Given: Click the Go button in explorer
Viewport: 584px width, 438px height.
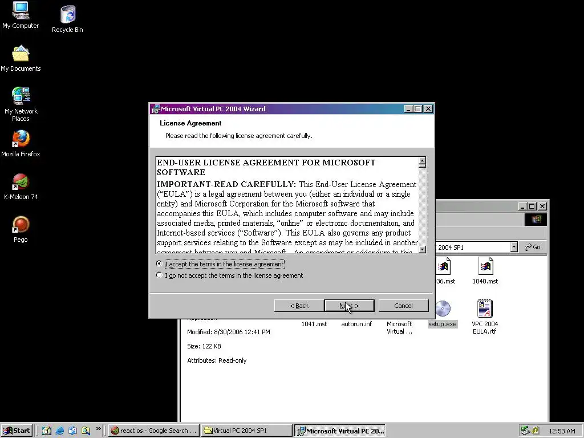Looking at the screenshot, I should tap(533, 247).
